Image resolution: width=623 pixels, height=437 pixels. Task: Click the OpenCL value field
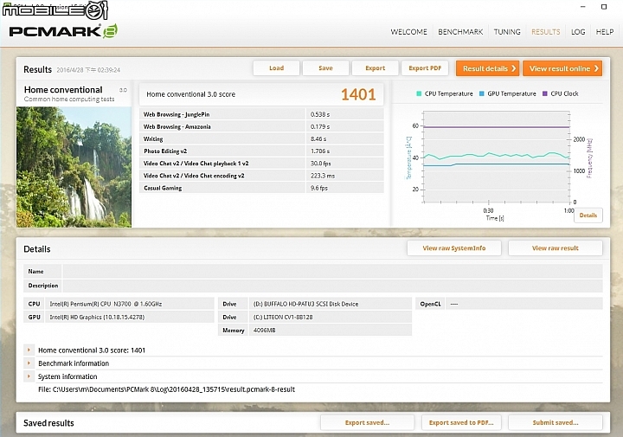[x=524, y=304]
